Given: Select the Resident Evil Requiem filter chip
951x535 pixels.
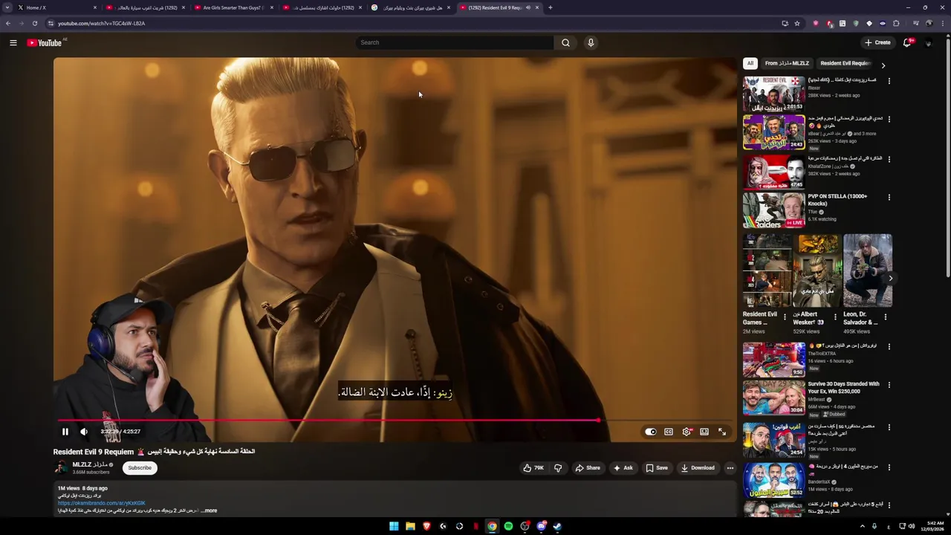Looking at the screenshot, I should pos(845,63).
